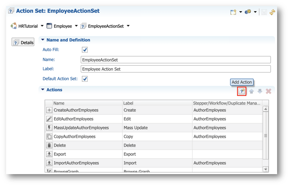
Task: Click the move action down arrow
Action: pyautogui.click(x=260, y=91)
